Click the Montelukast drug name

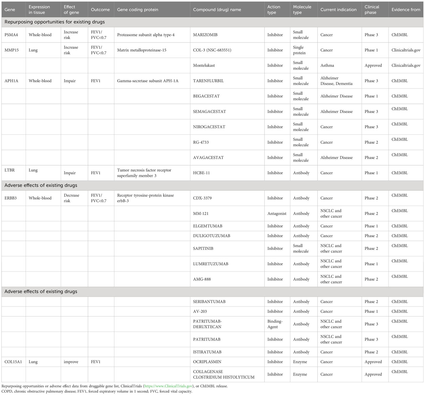tap(204, 65)
